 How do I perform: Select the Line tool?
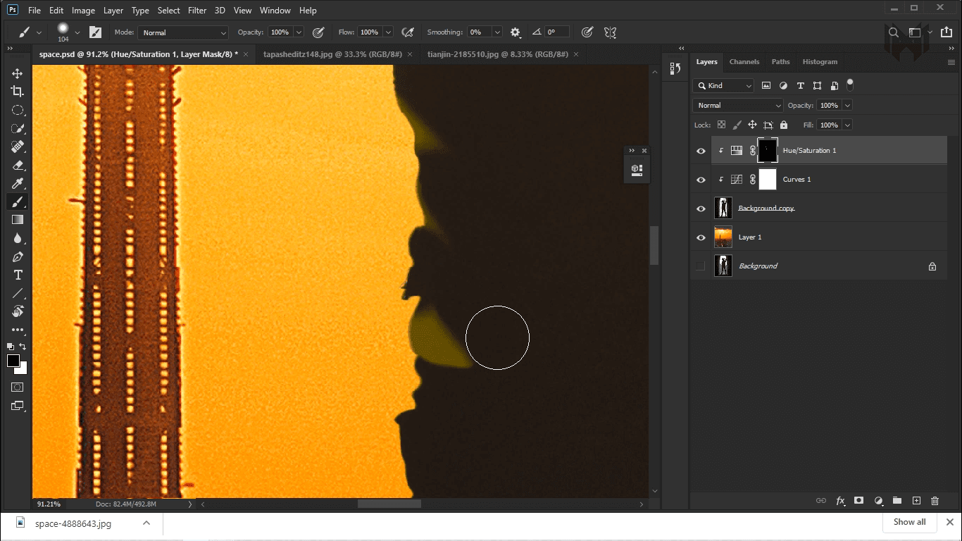pyautogui.click(x=18, y=293)
